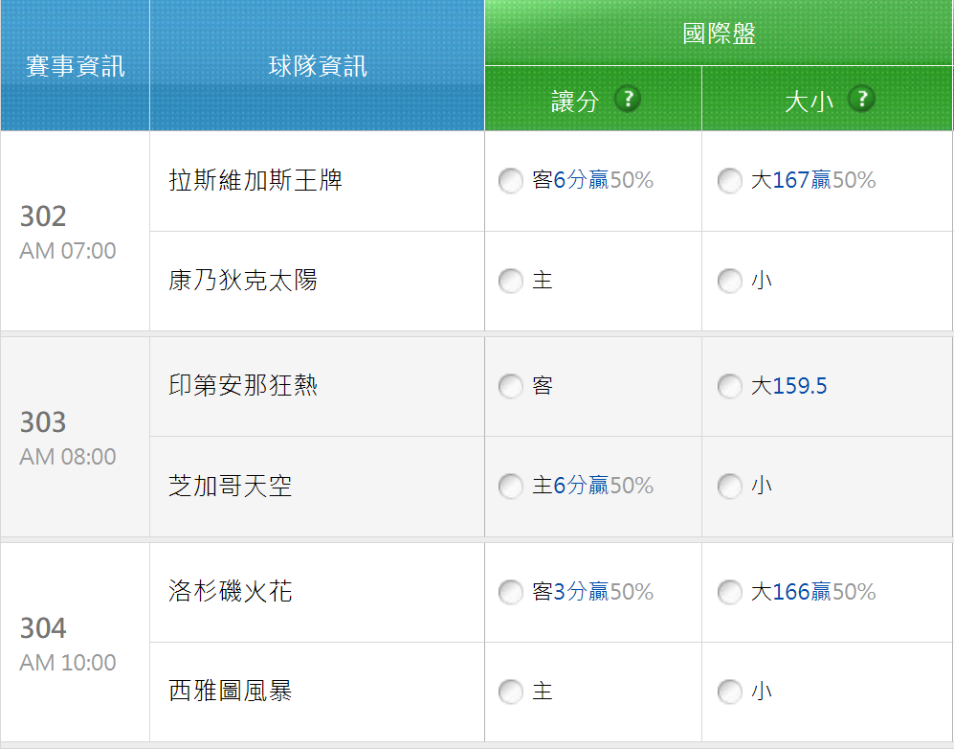Choose 主 for 康乃狄克太陽 spread
The image size is (954, 749).
[511, 281]
